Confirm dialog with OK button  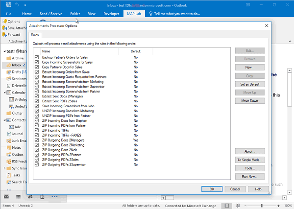tap(212, 189)
